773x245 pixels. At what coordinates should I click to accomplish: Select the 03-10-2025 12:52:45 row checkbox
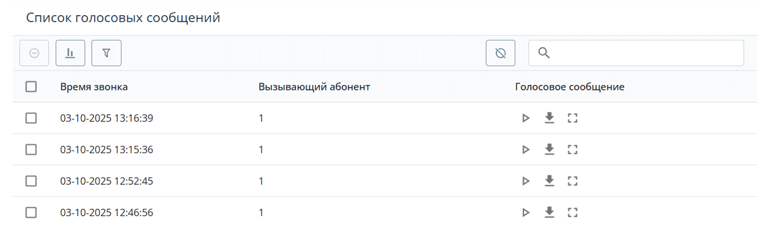(x=31, y=181)
